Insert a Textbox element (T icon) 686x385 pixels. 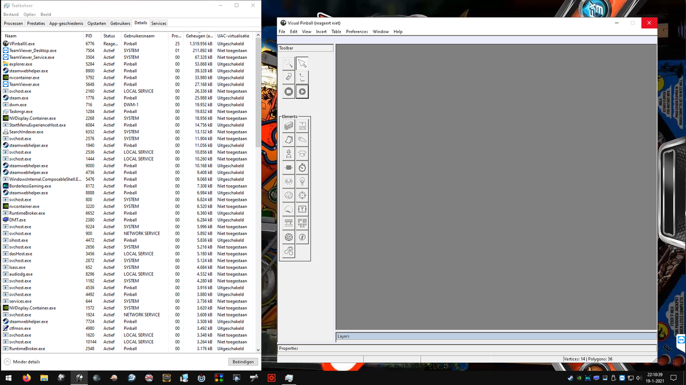click(x=302, y=209)
